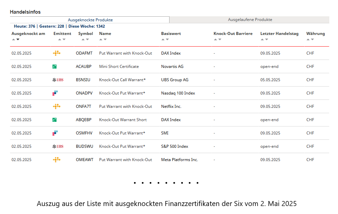
Task: Sort Emittent column ascending arrow
Action: [x=60, y=40]
